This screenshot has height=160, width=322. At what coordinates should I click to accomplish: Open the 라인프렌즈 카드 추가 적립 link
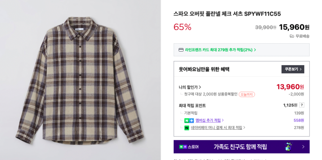(x=218, y=50)
